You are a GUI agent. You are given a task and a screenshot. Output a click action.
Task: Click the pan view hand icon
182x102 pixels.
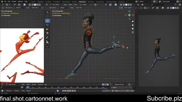tap(133, 25)
